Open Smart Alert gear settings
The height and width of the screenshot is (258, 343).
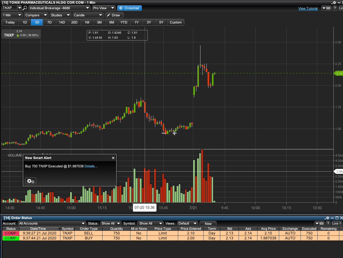click(x=31, y=181)
